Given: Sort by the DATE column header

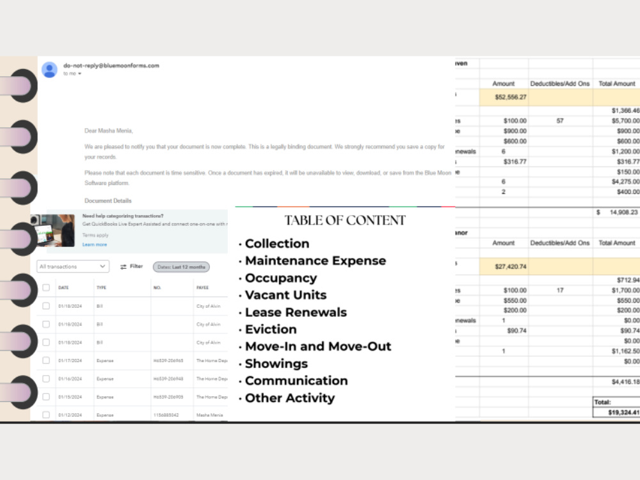Looking at the screenshot, I should click(x=63, y=288).
